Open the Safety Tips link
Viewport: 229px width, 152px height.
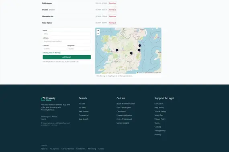tap(159, 115)
